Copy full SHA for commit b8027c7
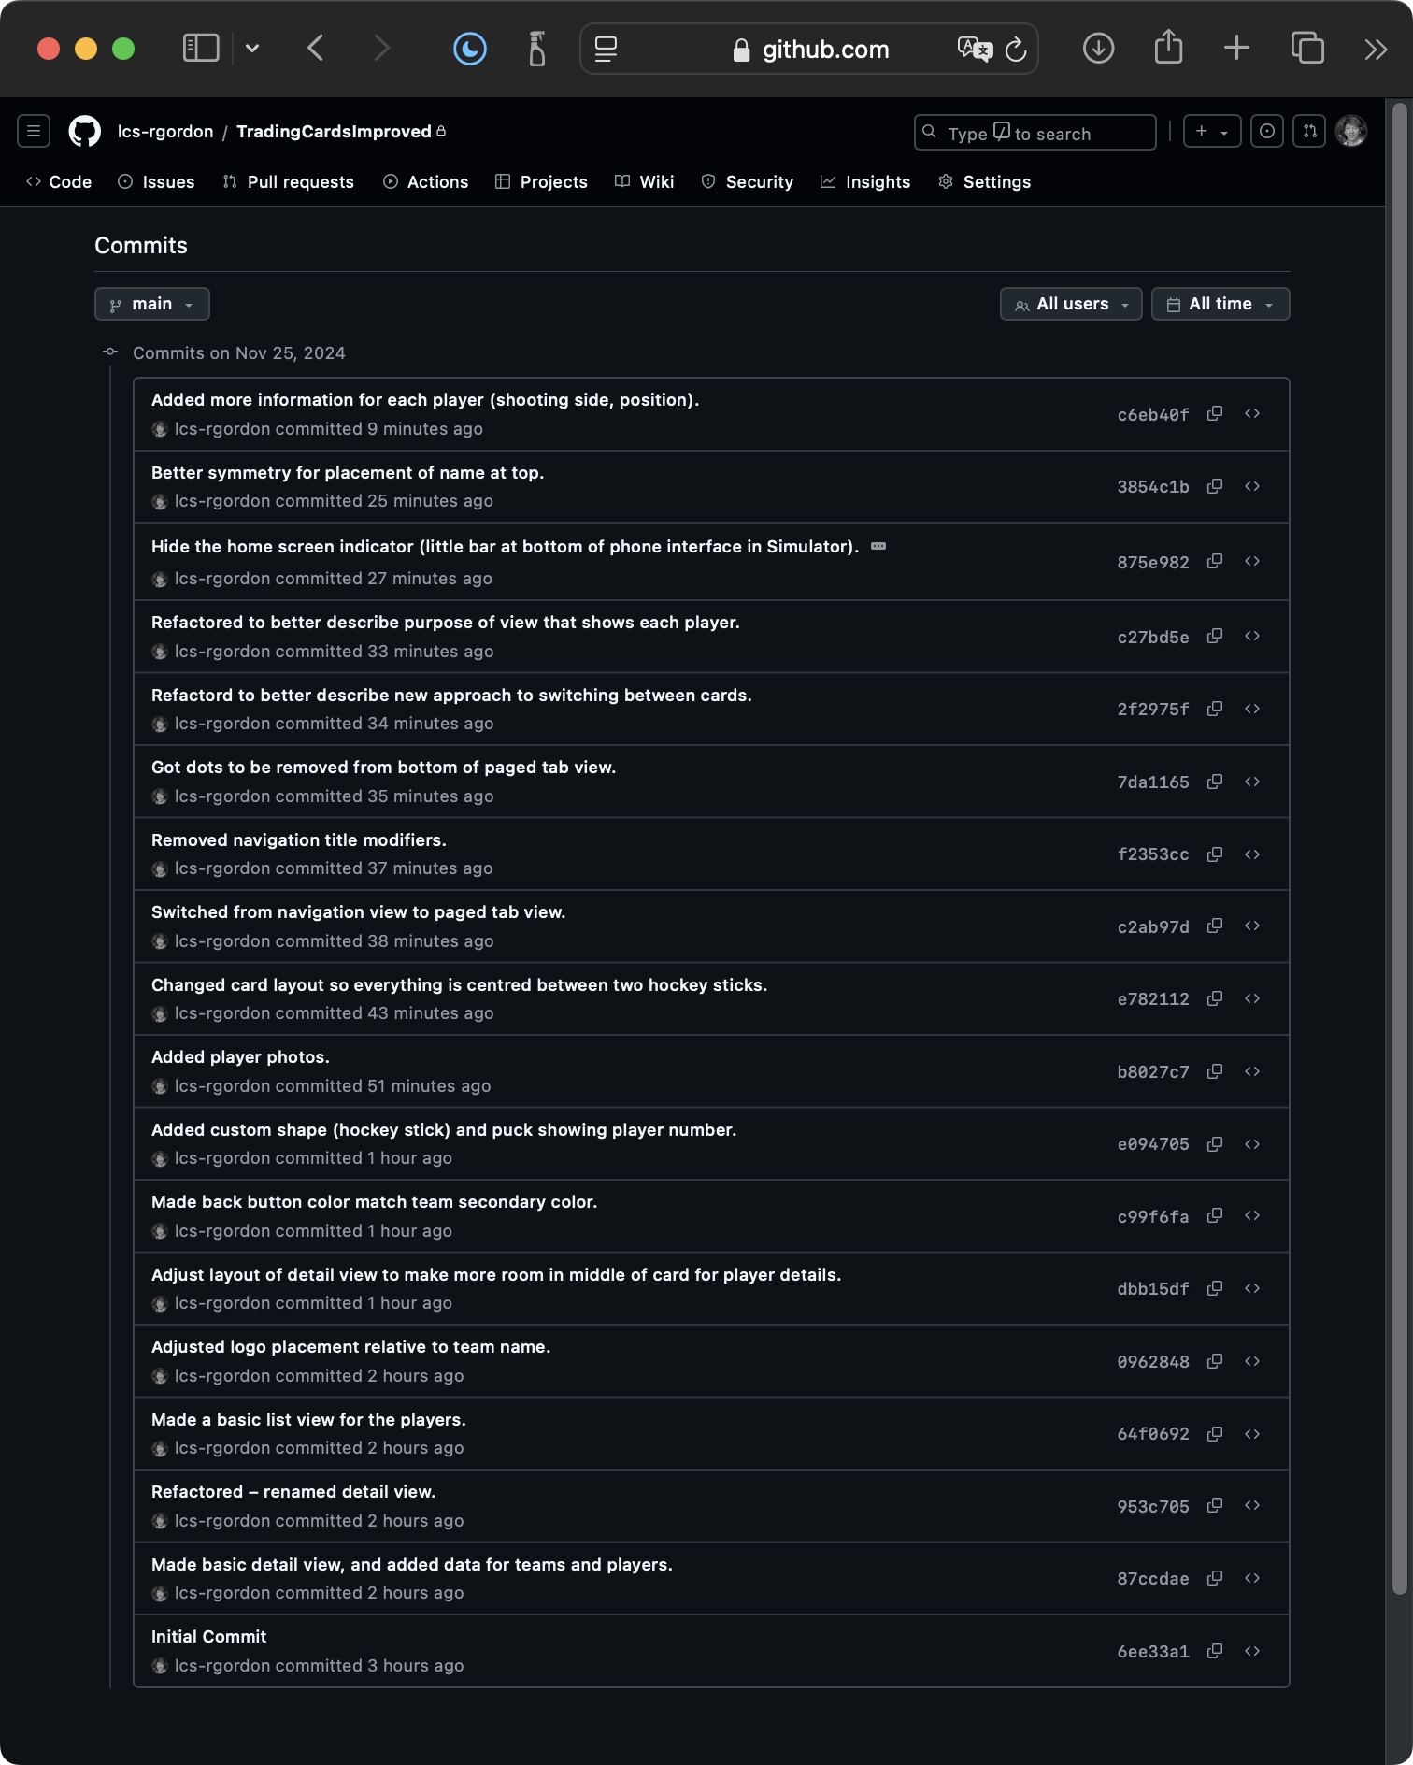The image size is (1413, 1765). (x=1215, y=1071)
